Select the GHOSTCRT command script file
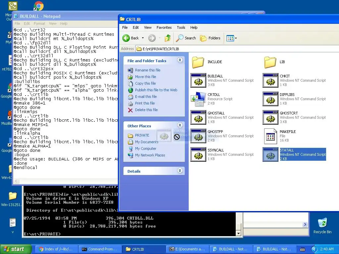 294,117
